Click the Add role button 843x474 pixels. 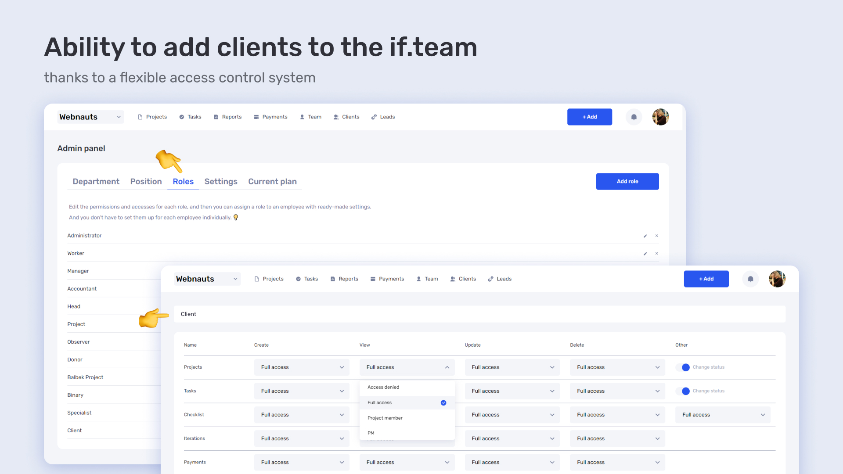point(627,181)
